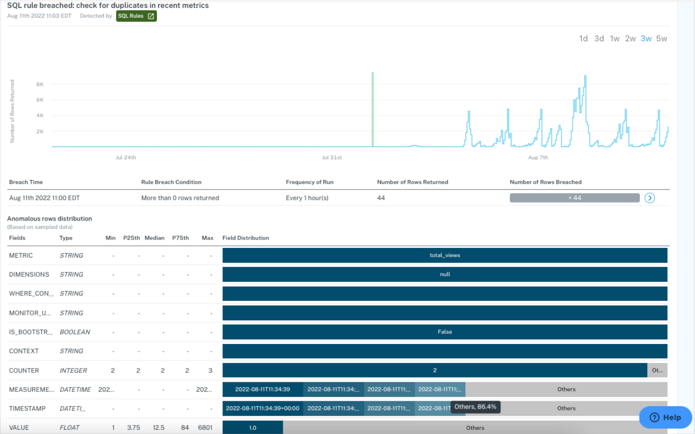Screen dimensions: 695x434
Task: Click the Help button
Action: point(665,417)
